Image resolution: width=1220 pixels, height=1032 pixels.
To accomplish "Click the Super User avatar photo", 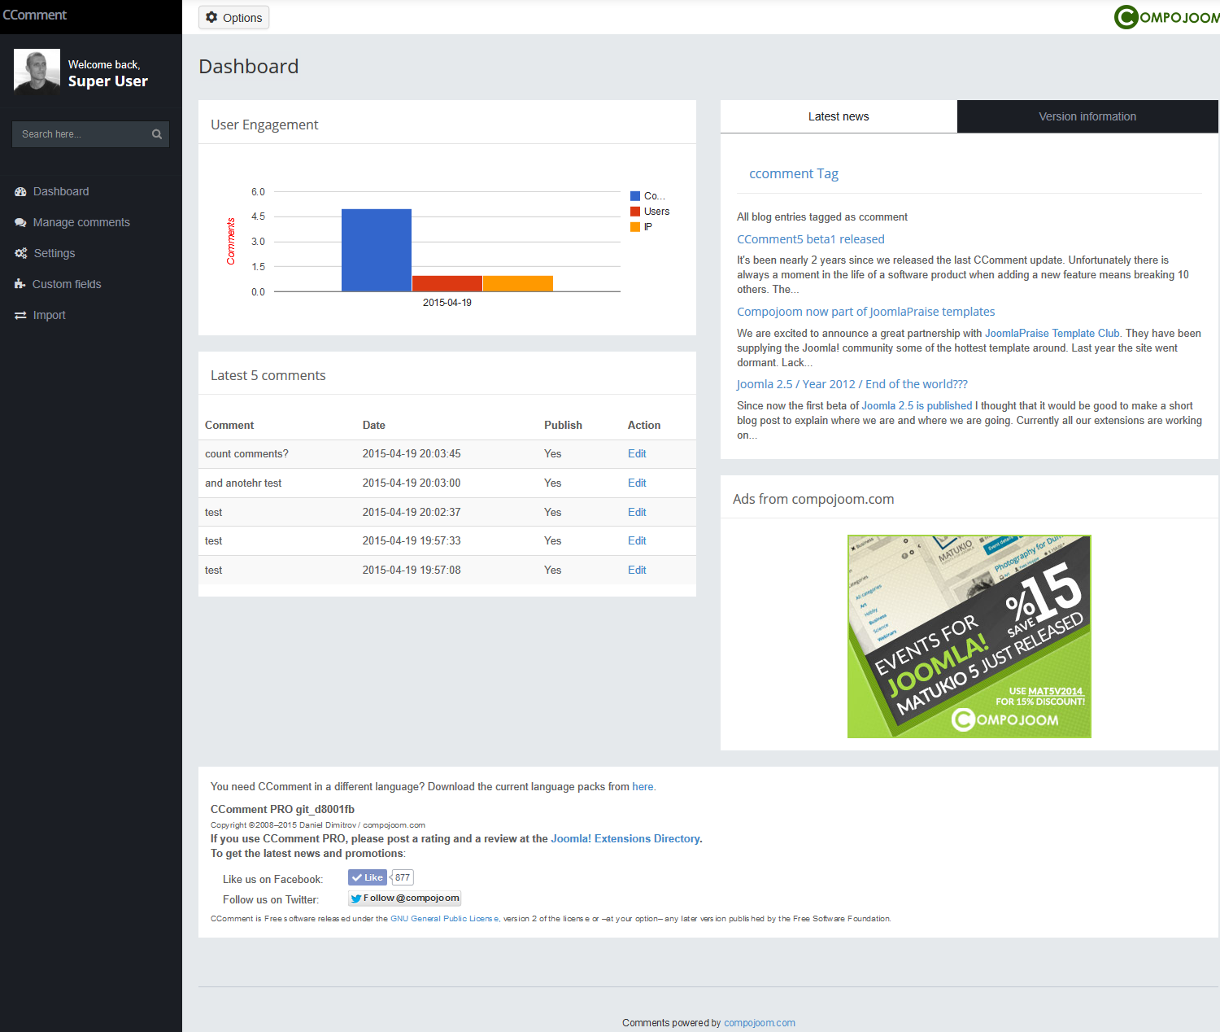I will [37, 72].
